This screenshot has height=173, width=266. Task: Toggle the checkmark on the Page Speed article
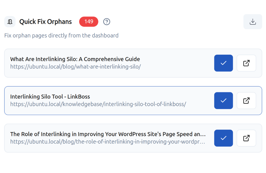[224, 138]
